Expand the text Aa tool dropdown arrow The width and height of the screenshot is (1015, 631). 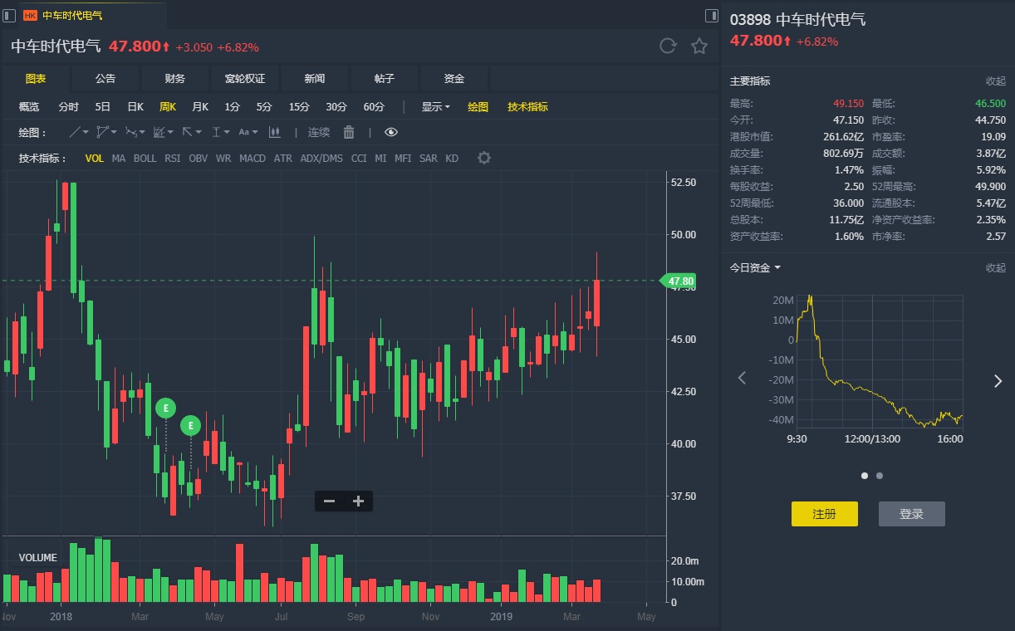pos(255,132)
